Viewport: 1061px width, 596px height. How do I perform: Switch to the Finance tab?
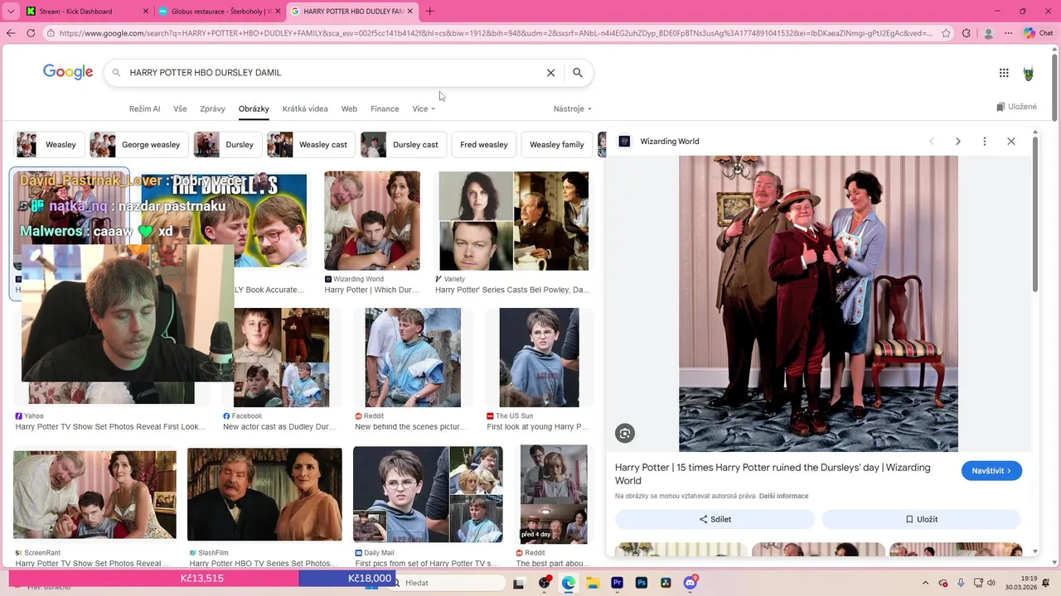click(385, 109)
